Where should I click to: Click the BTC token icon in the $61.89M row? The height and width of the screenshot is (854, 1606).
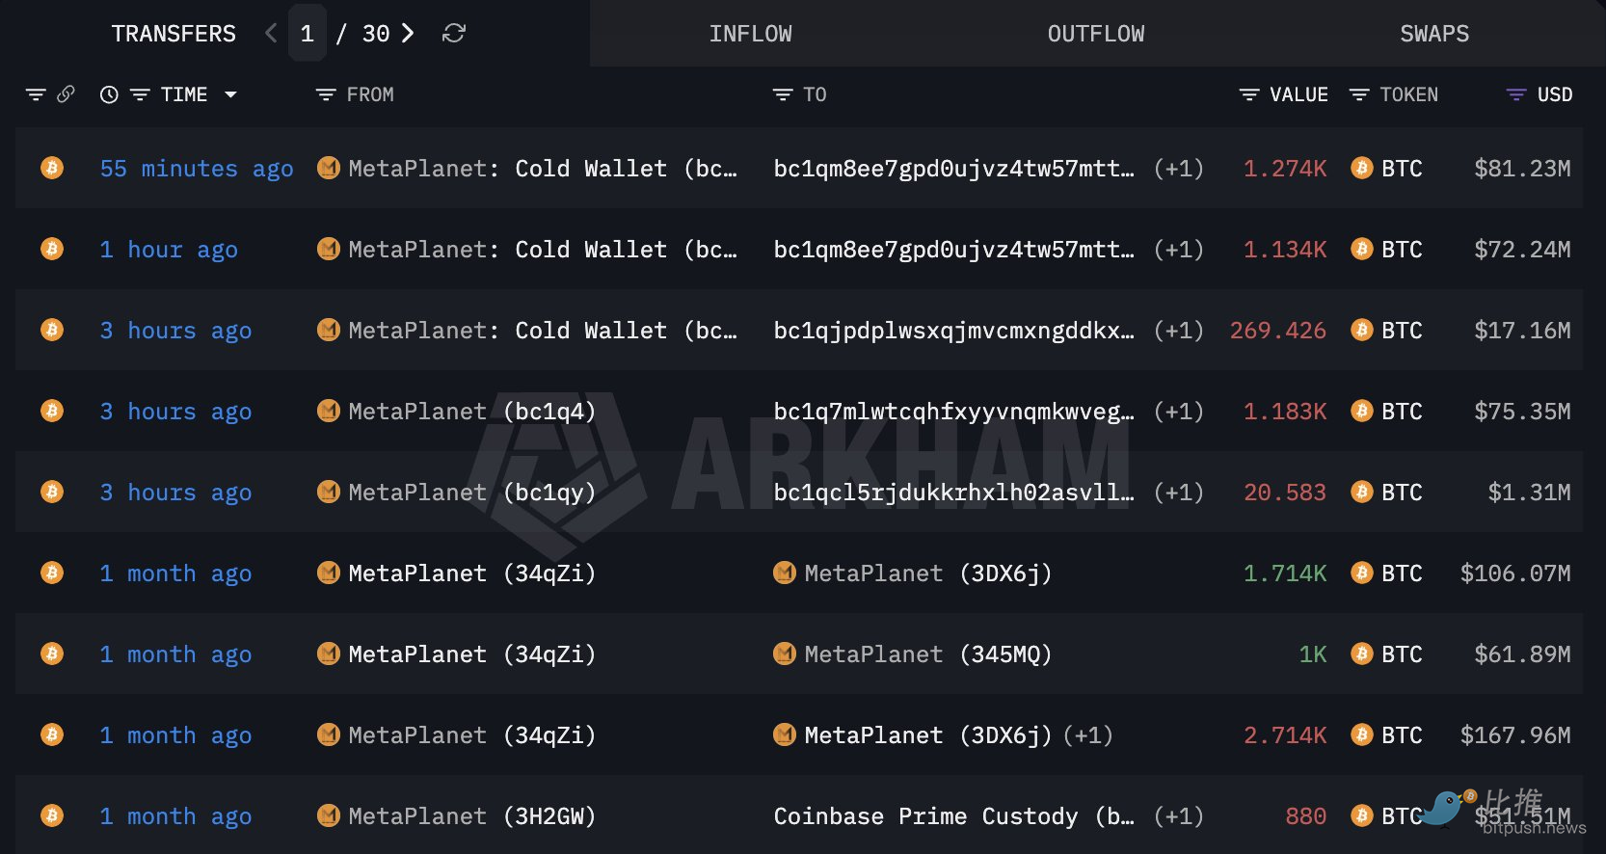(x=1362, y=654)
